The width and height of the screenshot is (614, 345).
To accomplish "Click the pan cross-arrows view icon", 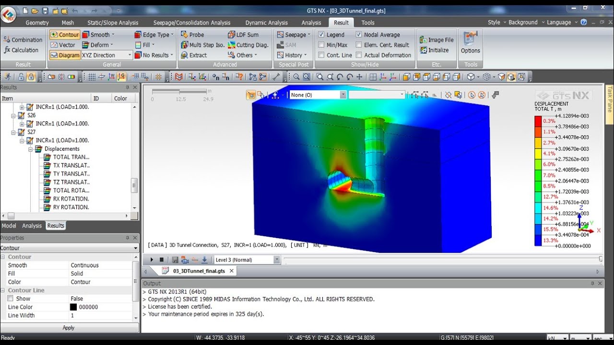I will point(359,77).
